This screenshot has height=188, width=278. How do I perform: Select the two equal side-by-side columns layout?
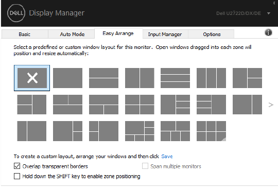tap(140, 78)
